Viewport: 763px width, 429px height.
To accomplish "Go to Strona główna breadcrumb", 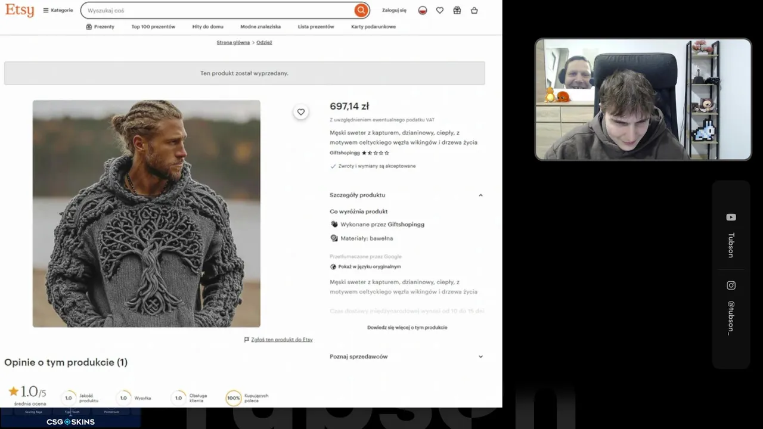I will coord(233,43).
